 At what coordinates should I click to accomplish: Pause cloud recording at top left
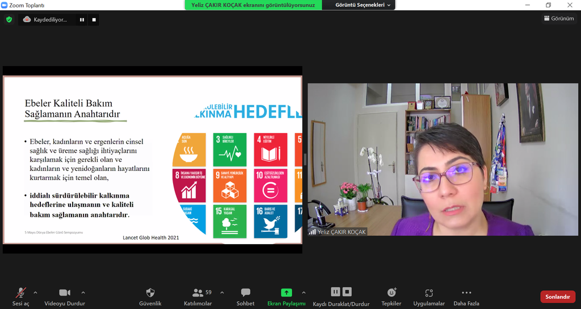point(82,20)
